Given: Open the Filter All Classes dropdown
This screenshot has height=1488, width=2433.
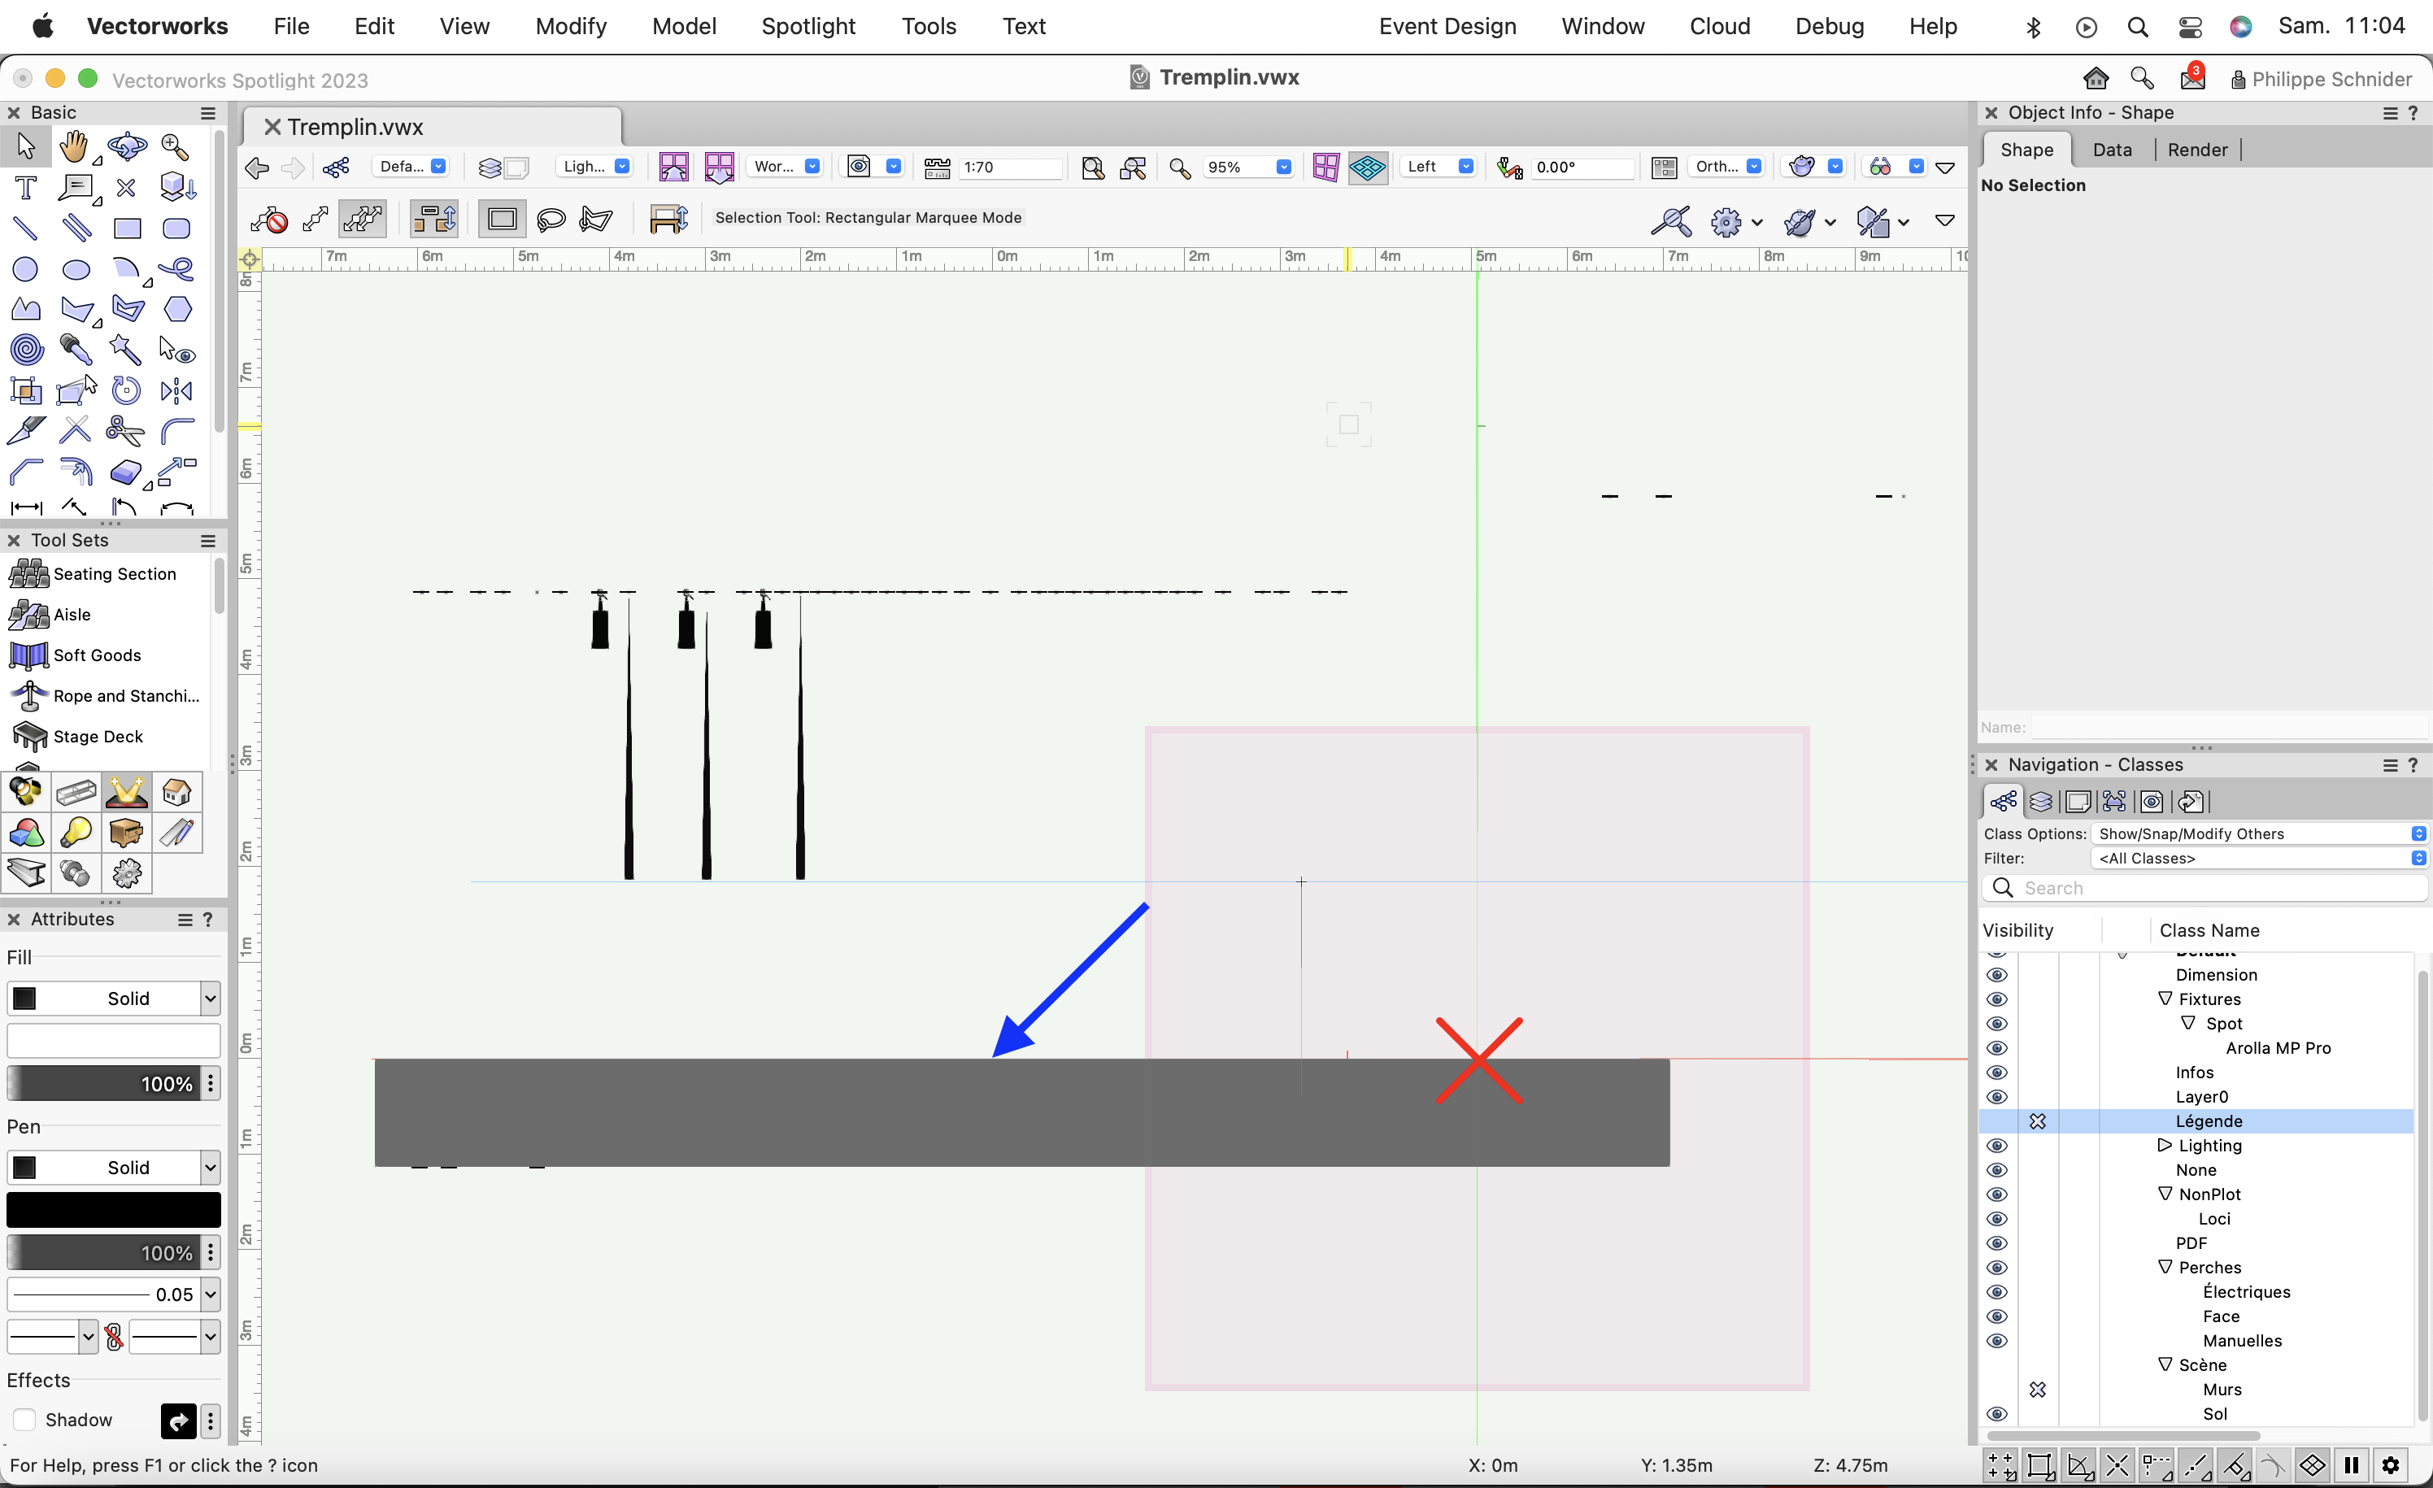Looking at the screenshot, I should (2418, 858).
